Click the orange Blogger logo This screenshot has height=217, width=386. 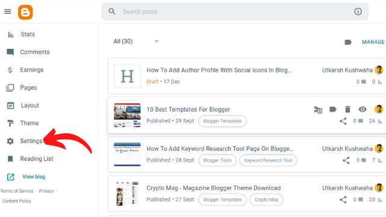pyautogui.click(x=25, y=12)
